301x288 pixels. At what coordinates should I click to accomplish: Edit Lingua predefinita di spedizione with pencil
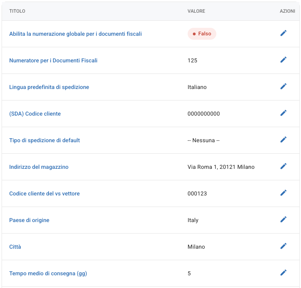(284, 87)
